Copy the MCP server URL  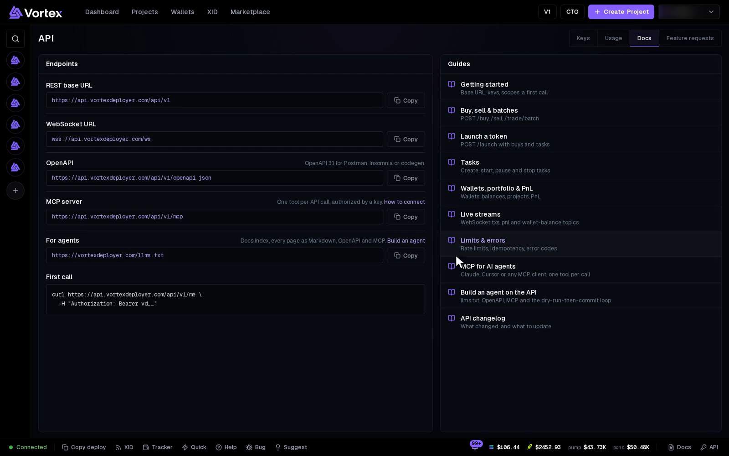[406, 217]
